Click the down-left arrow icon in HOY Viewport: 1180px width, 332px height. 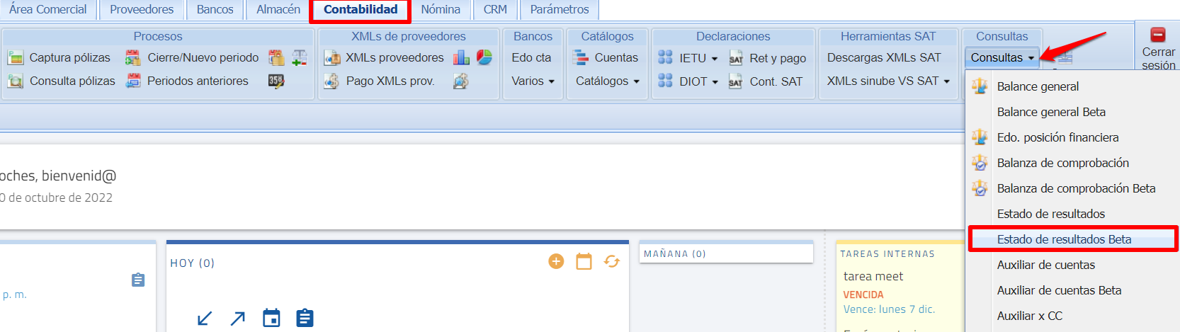205,319
